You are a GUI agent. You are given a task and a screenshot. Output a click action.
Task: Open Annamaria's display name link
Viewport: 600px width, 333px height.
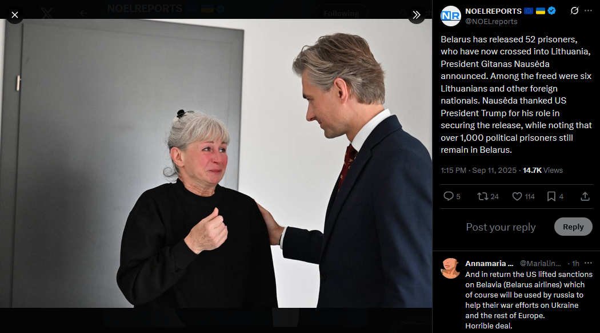(x=489, y=263)
